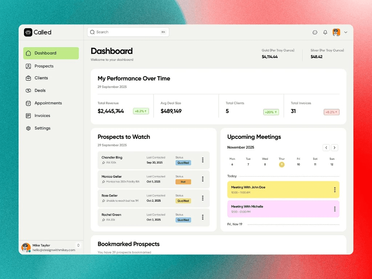372x279 pixels.
Task: Click the Called phone logo icon
Action: click(28, 32)
